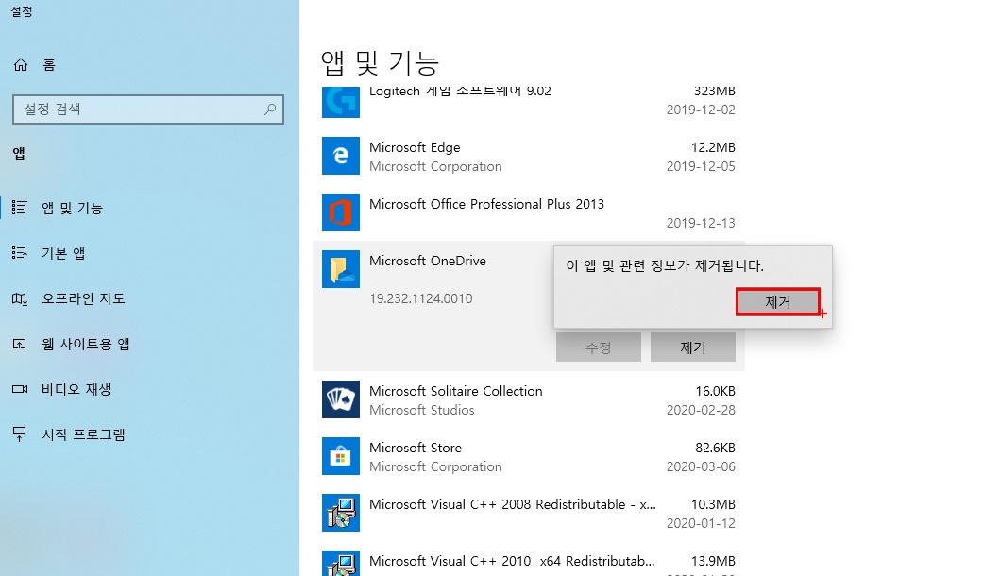The image size is (984, 576).
Task: Select Microsoft Office Professional Plus 2013 entry
Action: [x=486, y=204]
